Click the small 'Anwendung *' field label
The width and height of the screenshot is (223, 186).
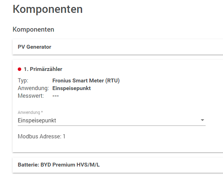29,113
